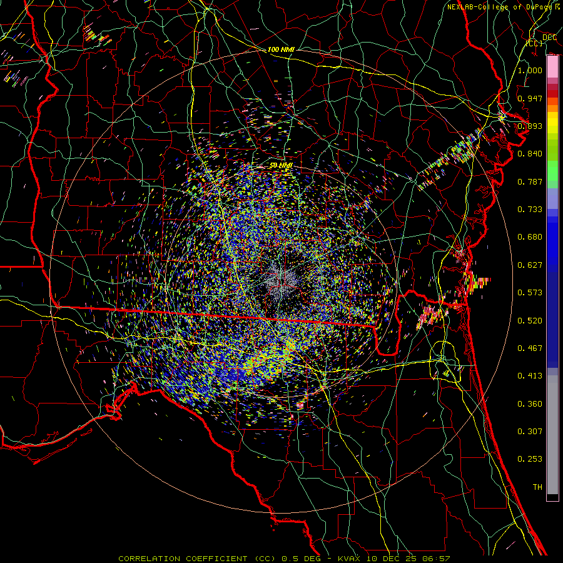Click the 0.520 scale value
563x563 pixels.
[530, 321]
